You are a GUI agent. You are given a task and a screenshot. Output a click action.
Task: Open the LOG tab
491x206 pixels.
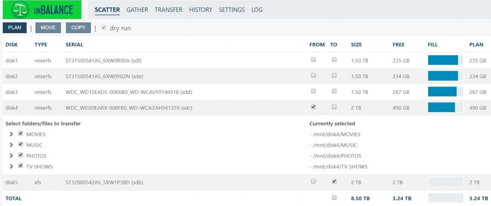click(x=257, y=10)
